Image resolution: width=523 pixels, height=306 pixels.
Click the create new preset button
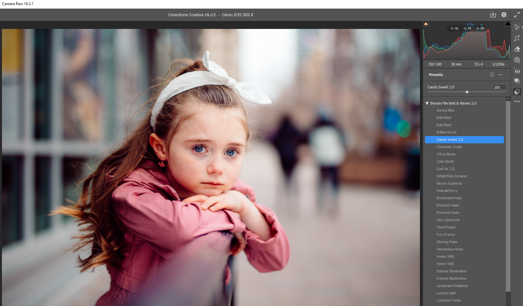pos(492,75)
